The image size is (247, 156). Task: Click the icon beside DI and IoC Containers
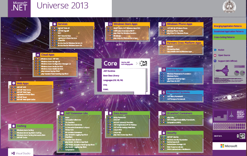point(164,113)
